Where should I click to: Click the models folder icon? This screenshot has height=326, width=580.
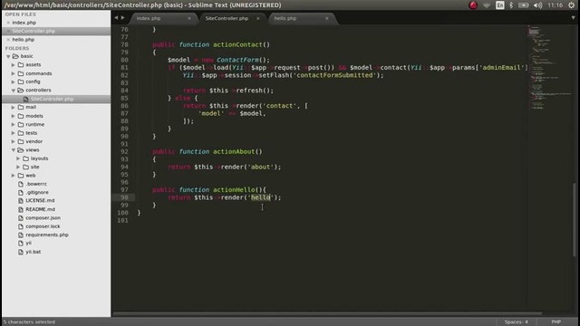coord(21,116)
